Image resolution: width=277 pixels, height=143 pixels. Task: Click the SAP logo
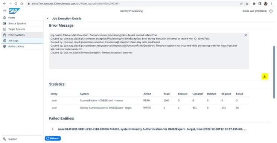(x=14, y=11)
